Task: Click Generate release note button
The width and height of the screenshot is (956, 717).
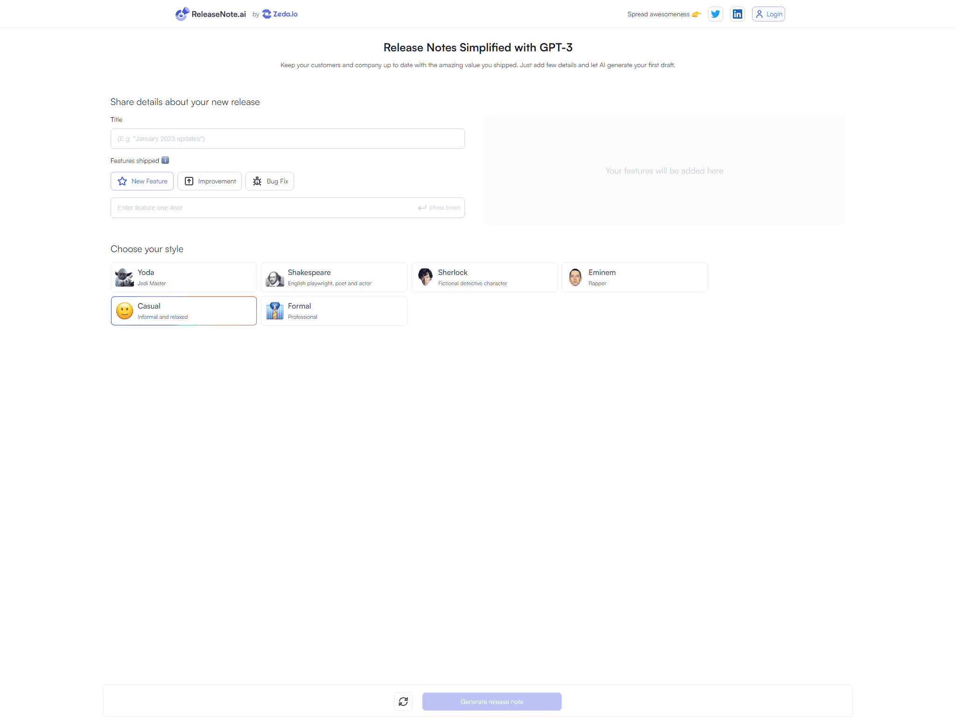Action: [x=492, y=702]
